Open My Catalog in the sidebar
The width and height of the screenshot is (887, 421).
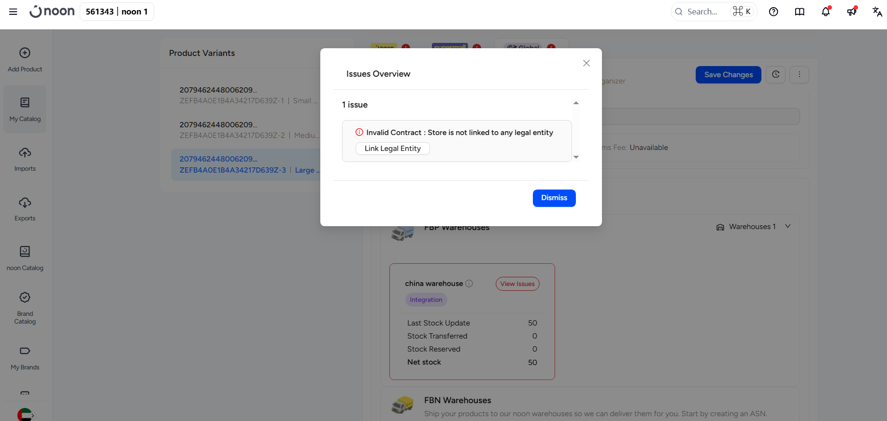click(x=25, y=109)
